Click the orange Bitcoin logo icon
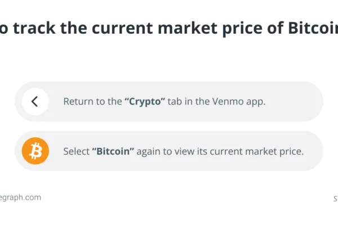This screenshot has height=225, width=338. [x=35, y=151]
